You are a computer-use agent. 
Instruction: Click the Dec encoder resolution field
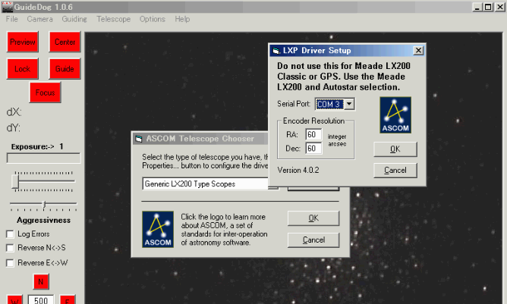tap(313, 149)
